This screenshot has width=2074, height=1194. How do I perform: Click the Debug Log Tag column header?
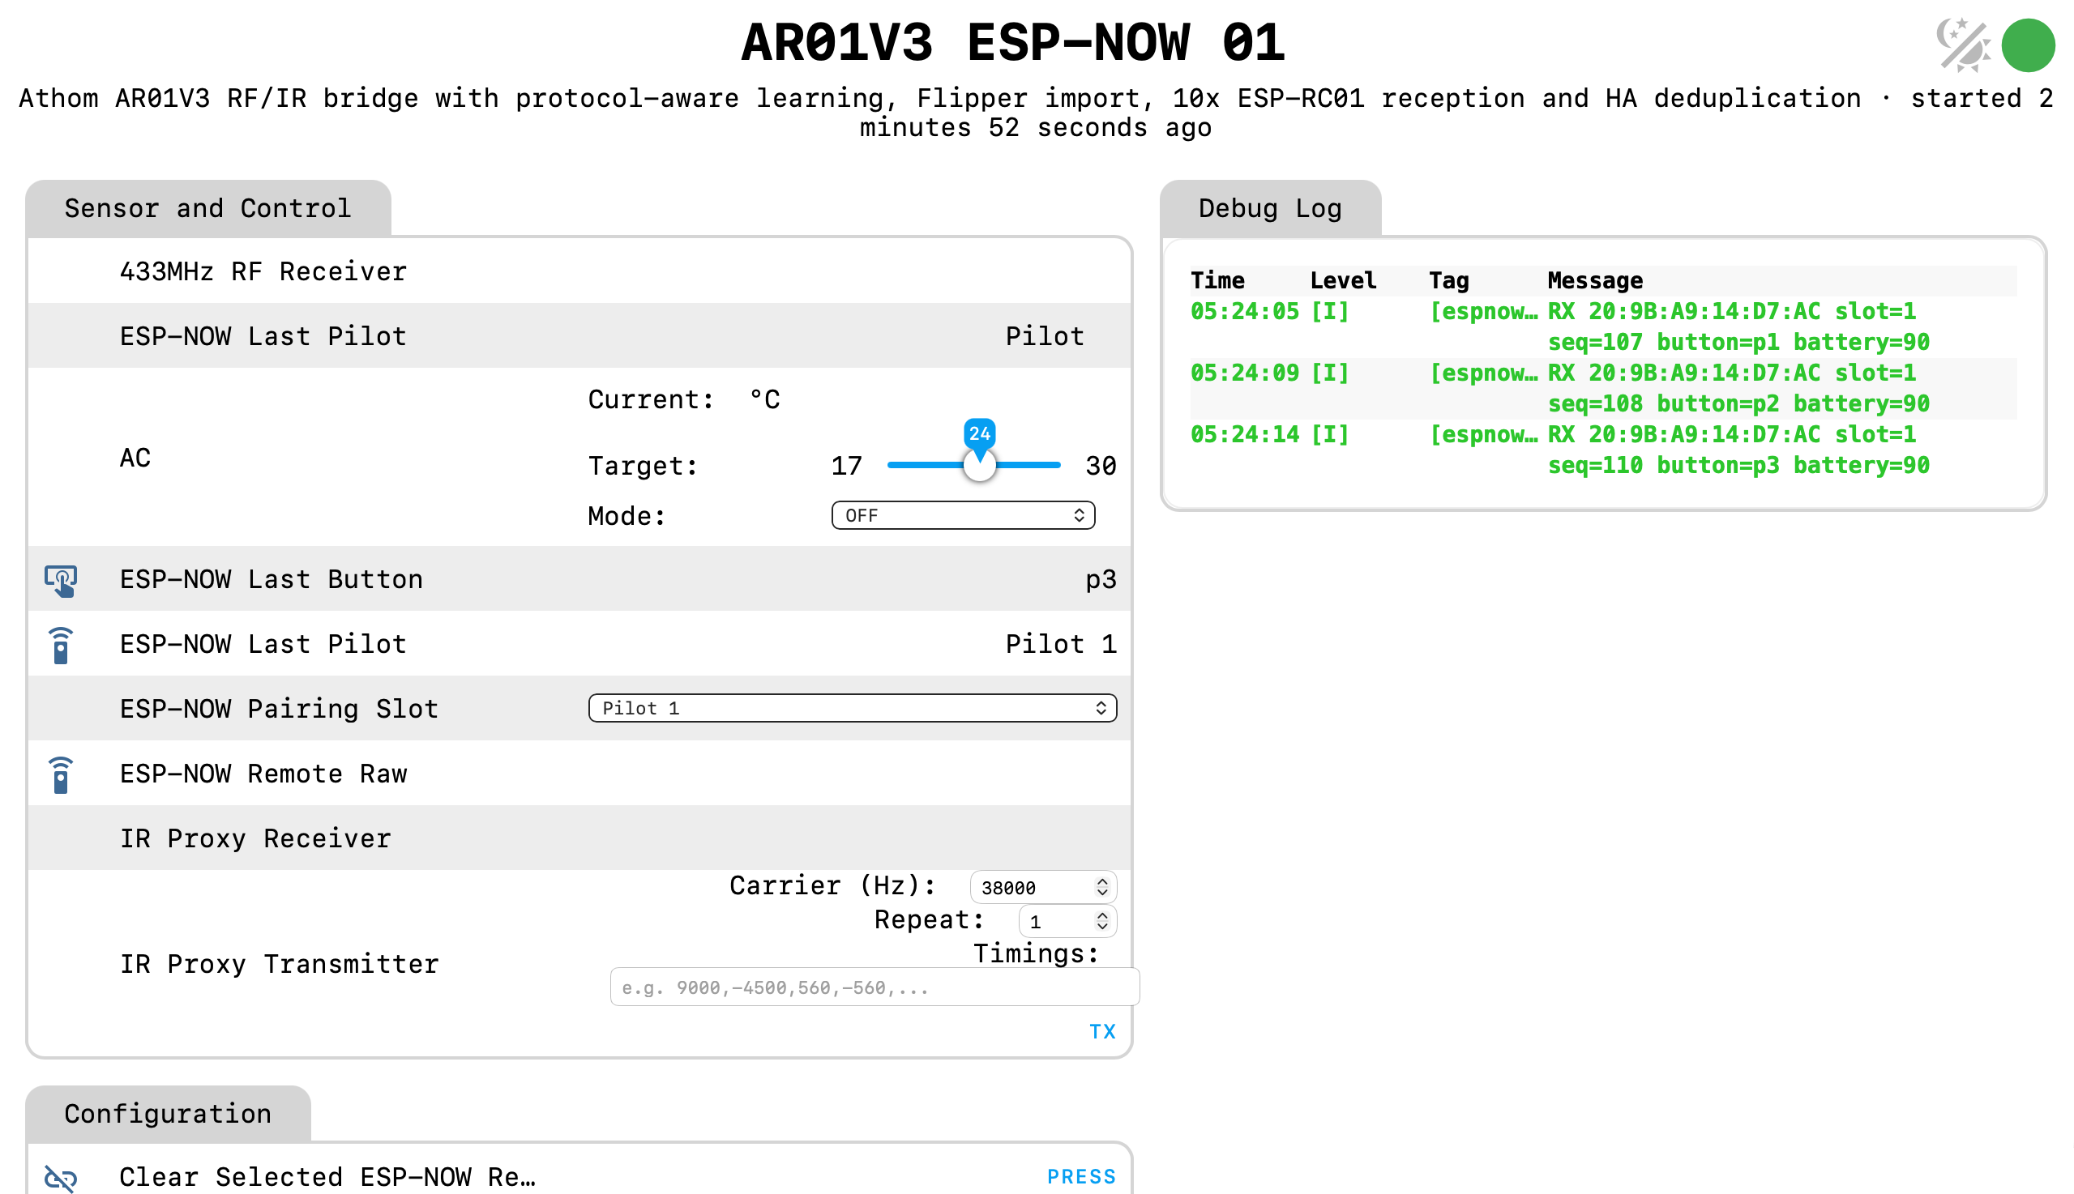[x=1449, y=280]
